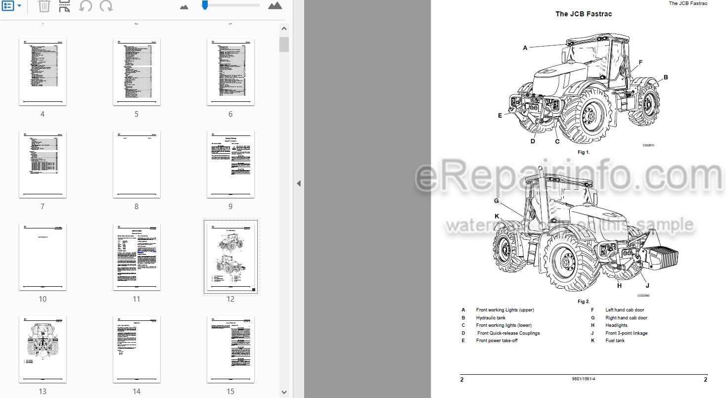Screen dimensions: 726x398
Task: Select blank page 8 thumbnail
Action: 136,164
